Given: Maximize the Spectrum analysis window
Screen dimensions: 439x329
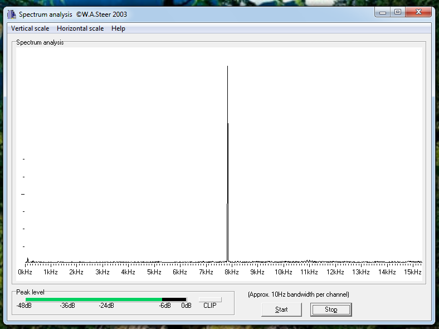Looking at the screenshot, I should point(397,12).
